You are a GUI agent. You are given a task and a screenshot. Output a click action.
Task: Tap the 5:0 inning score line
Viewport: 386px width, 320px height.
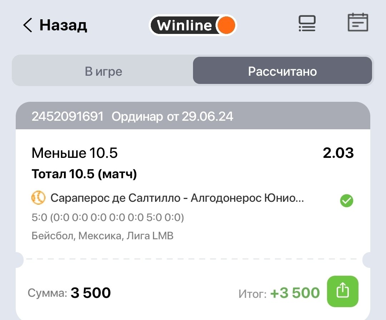point(108,217)
